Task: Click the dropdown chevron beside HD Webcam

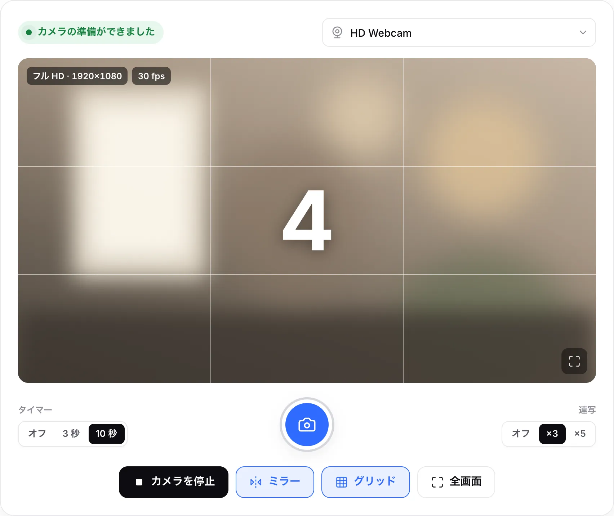Action: (583, 32)
